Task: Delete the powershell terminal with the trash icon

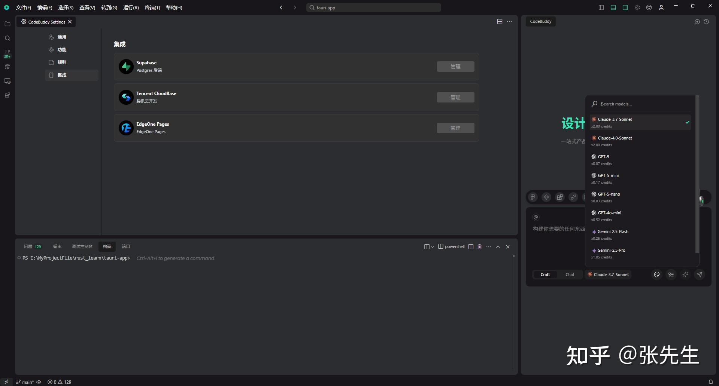Action: (479, 246)
